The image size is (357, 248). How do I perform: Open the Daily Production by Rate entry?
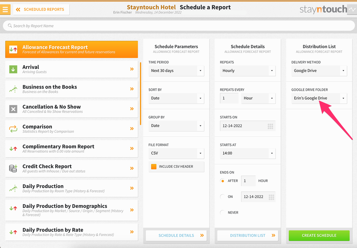[71, 232]
